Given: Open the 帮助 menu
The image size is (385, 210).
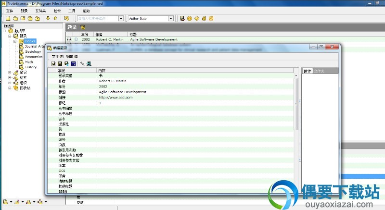Looking at the screenshot, I should [86, 11].
